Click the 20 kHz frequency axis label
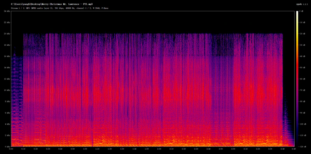 click(x=7, y=34)
